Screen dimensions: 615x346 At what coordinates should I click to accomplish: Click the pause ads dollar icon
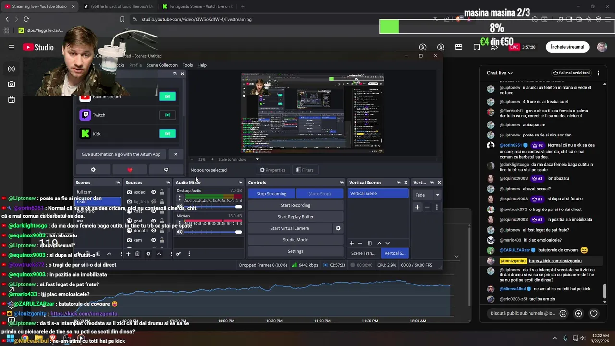coord(441,47)
